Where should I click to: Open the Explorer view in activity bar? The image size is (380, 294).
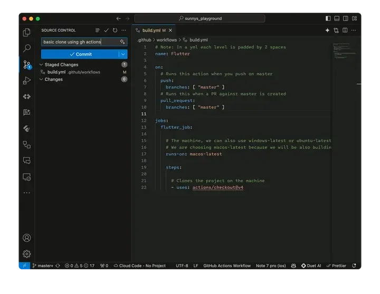pos(27,33)
